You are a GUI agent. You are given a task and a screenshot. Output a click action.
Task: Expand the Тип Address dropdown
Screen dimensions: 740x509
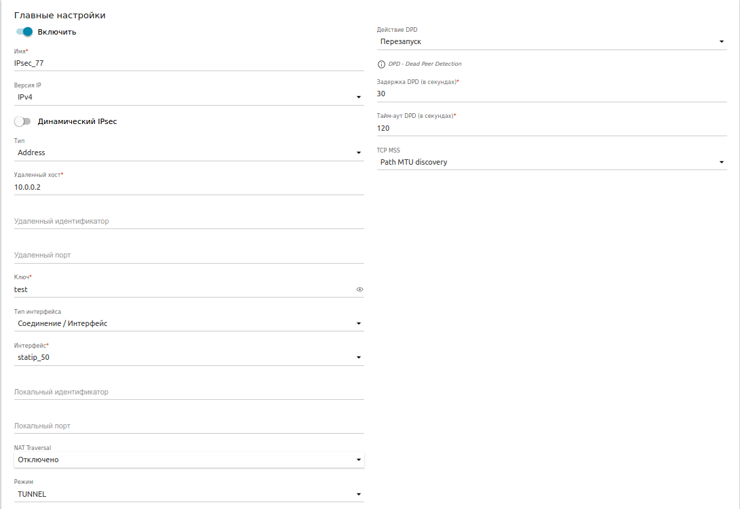pyautogui.click(x=189, y=152)
